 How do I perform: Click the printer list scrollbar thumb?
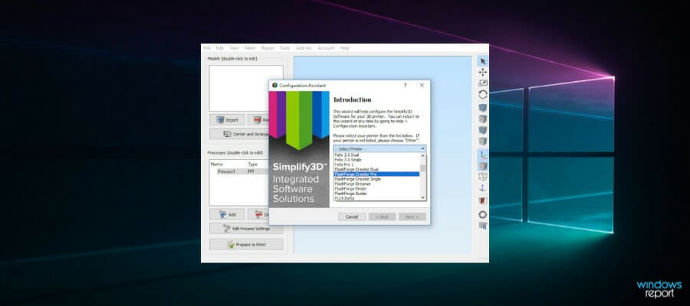[423, 168]
